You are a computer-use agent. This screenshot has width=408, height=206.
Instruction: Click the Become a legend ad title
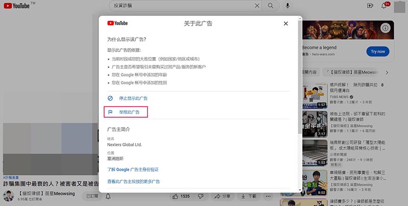(319, 47)
